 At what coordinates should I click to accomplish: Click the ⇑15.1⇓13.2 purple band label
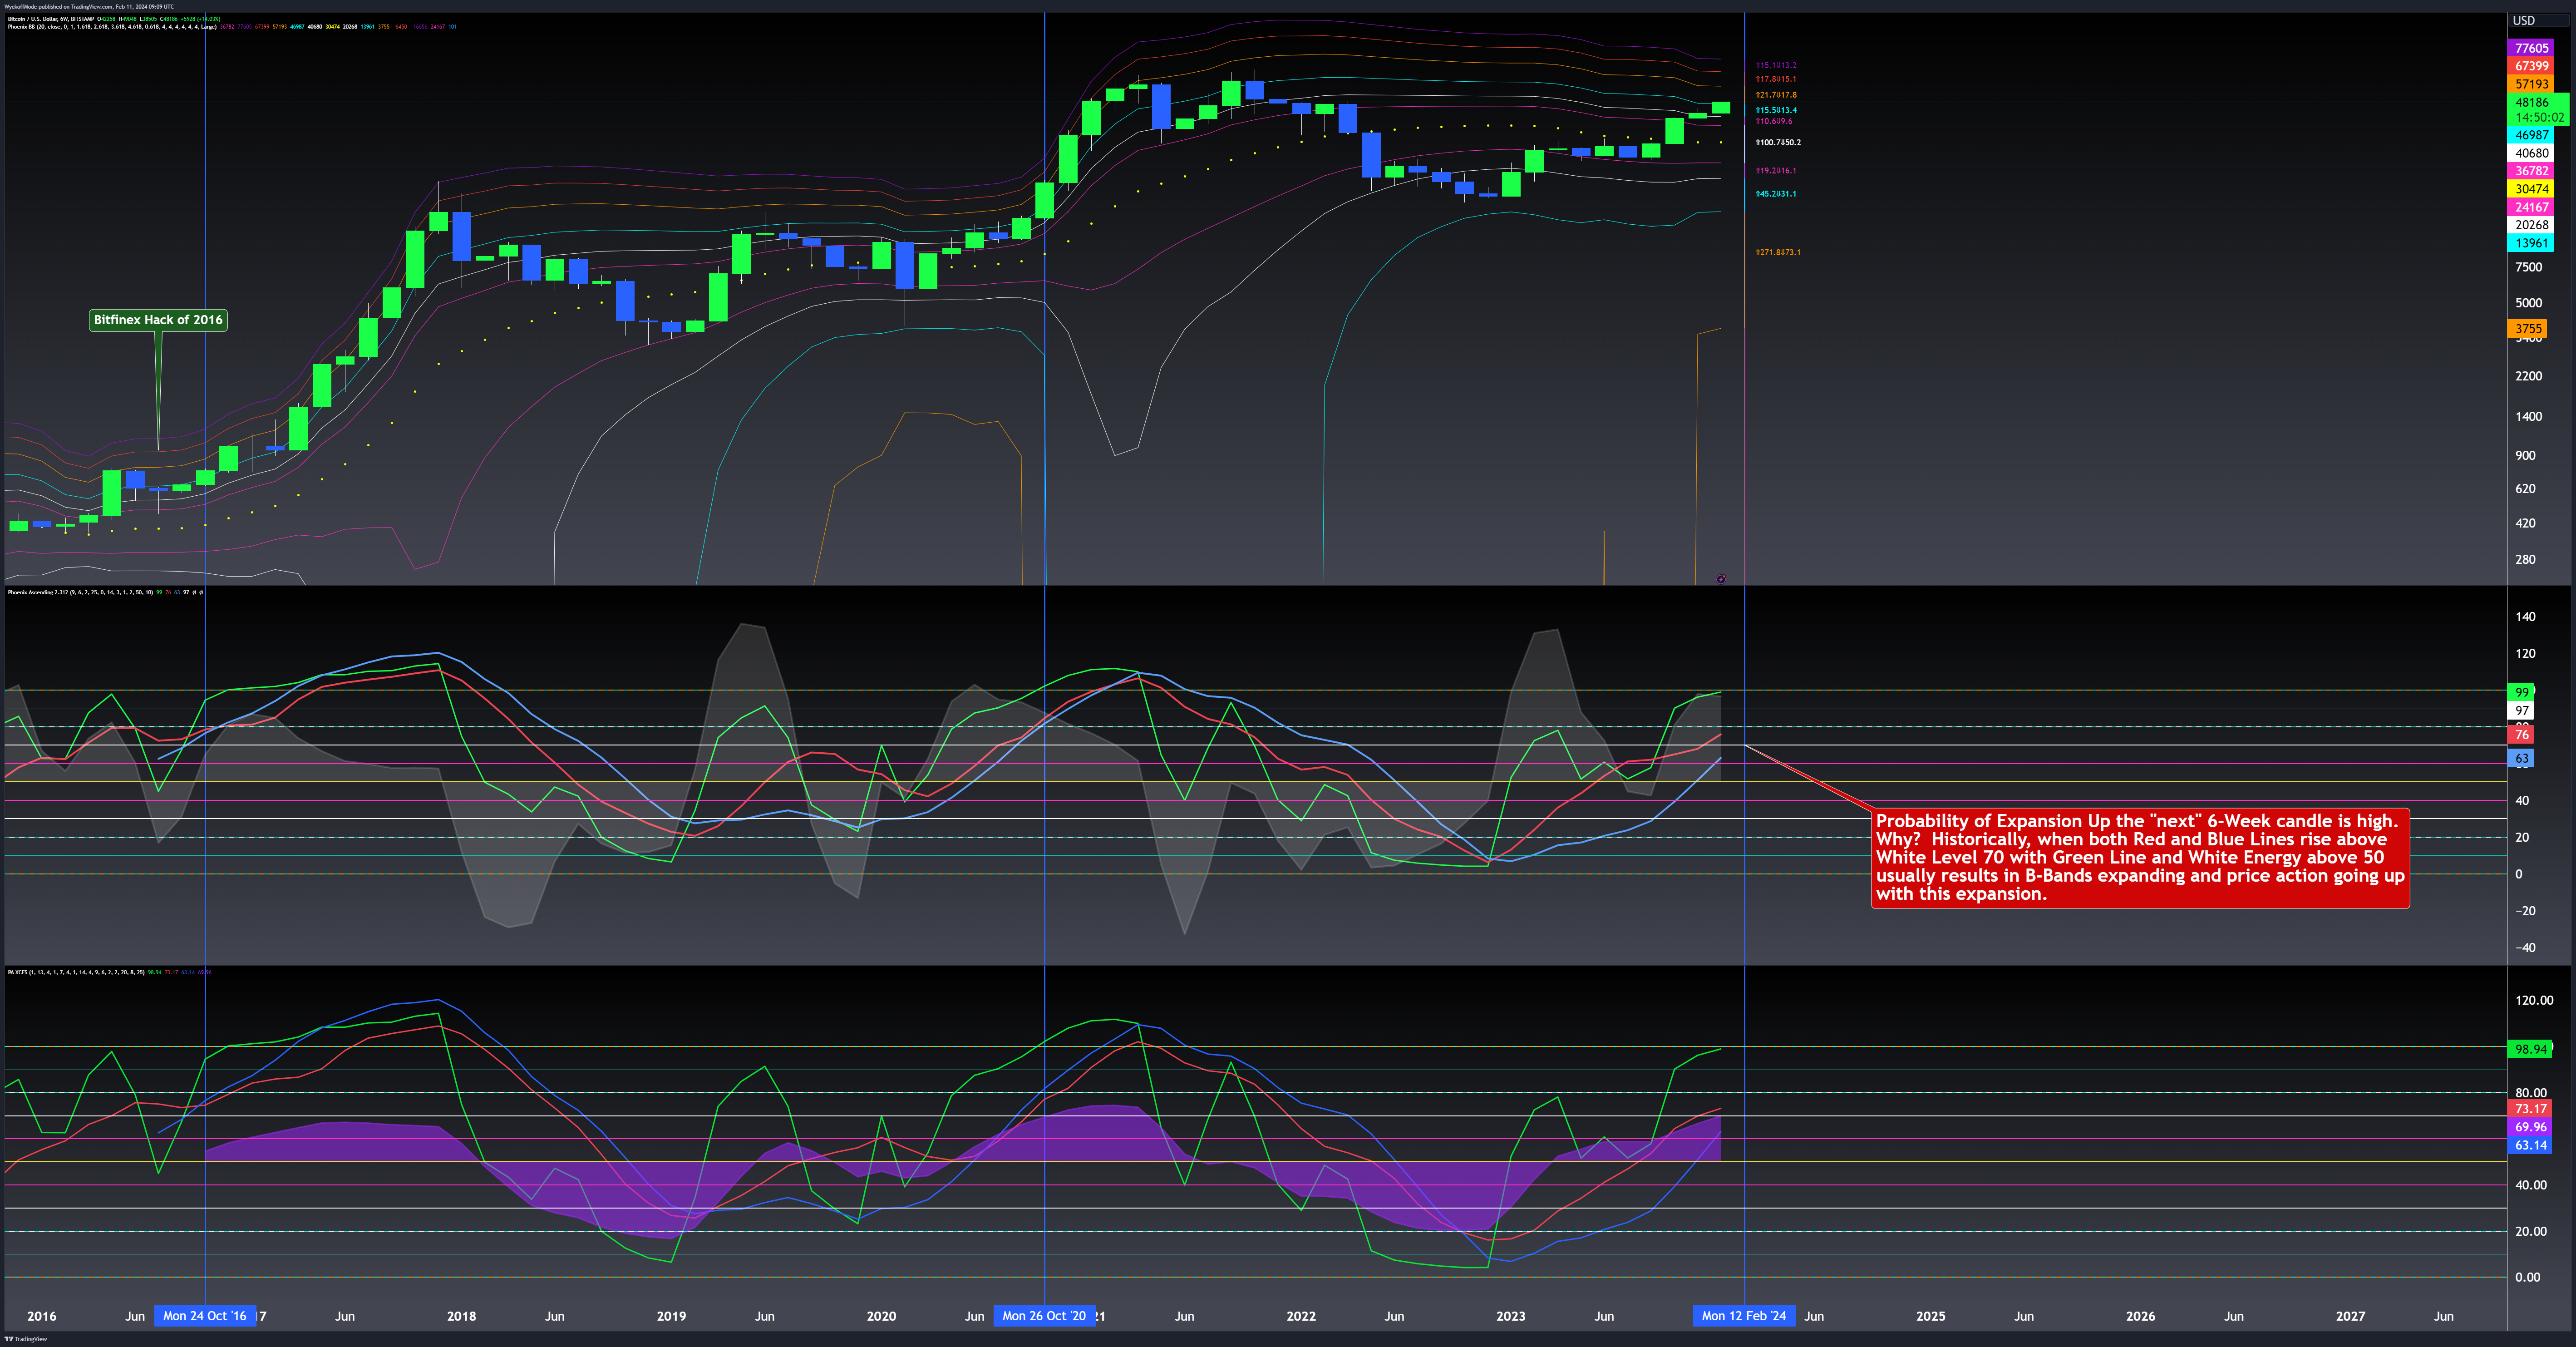(1776, 65)
